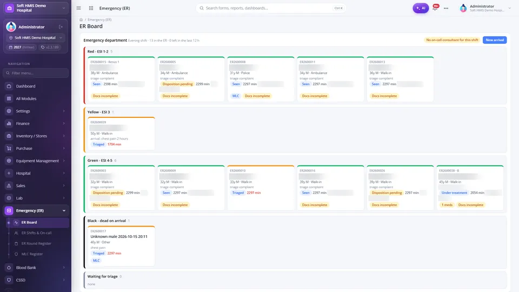The height and width of the screenshot is (292, 519).
Task: Click the home breadcrumb icon
Action: 81,19
